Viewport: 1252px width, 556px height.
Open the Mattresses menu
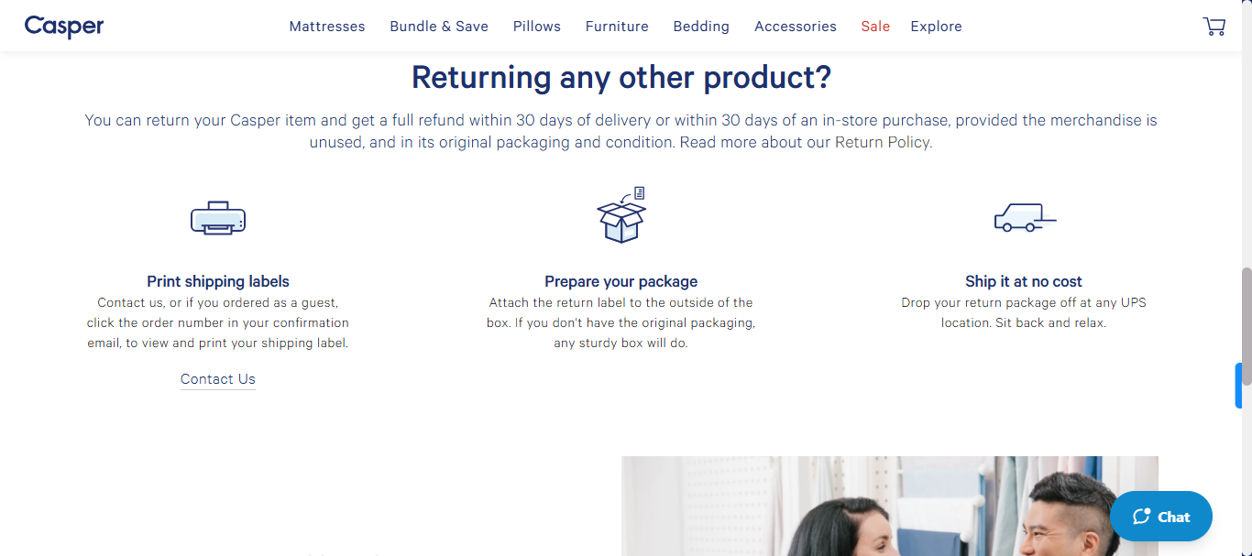tap(327, 27)
